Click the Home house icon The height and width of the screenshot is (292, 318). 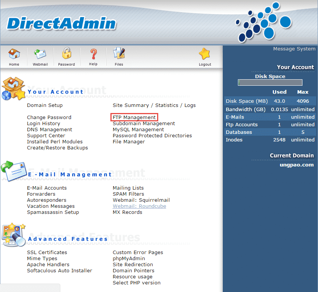(14, 54)
